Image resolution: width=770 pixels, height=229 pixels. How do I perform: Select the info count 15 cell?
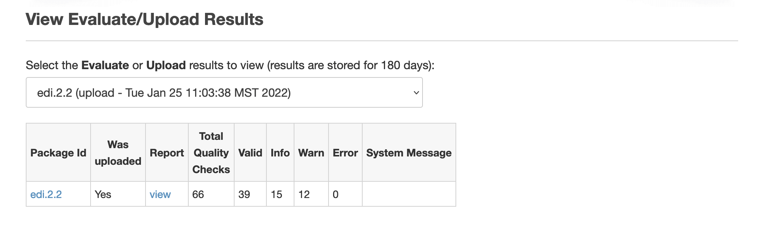[x=280, y=194]
